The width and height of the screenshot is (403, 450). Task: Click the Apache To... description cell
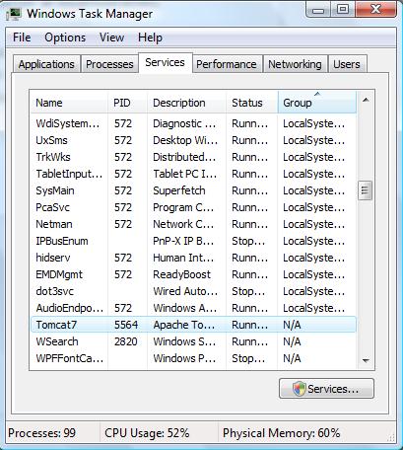point(184,325)
